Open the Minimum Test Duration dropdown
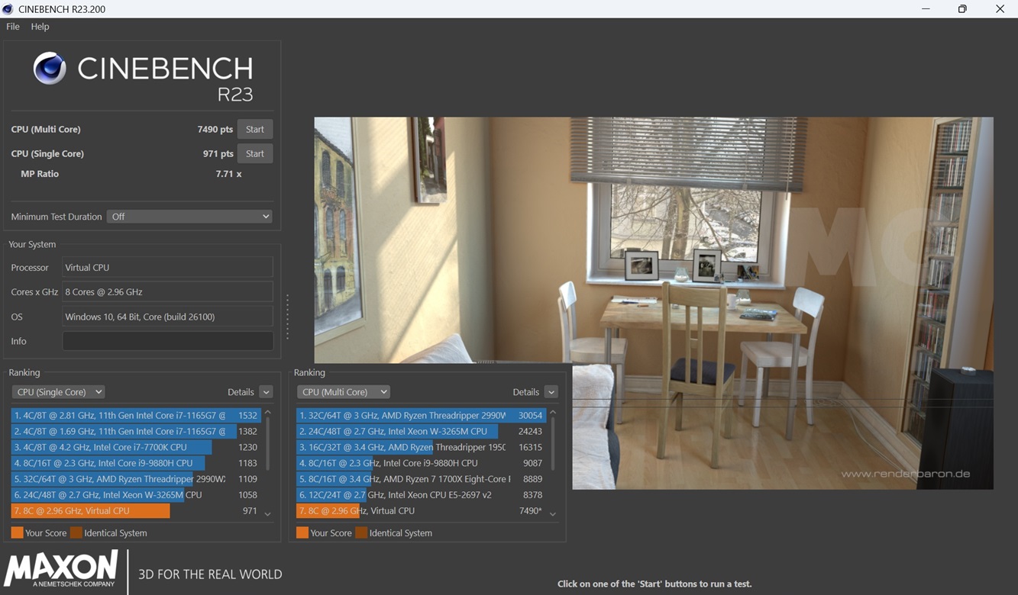Screen dimensions: 1018x595 point(189,217)
